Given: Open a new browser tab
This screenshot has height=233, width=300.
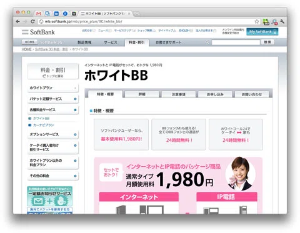Looking at the screenshot, I should tap(136, 14).
